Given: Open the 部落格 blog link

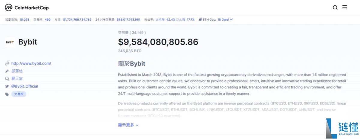Looking at the screenshot, I should 17,71.
